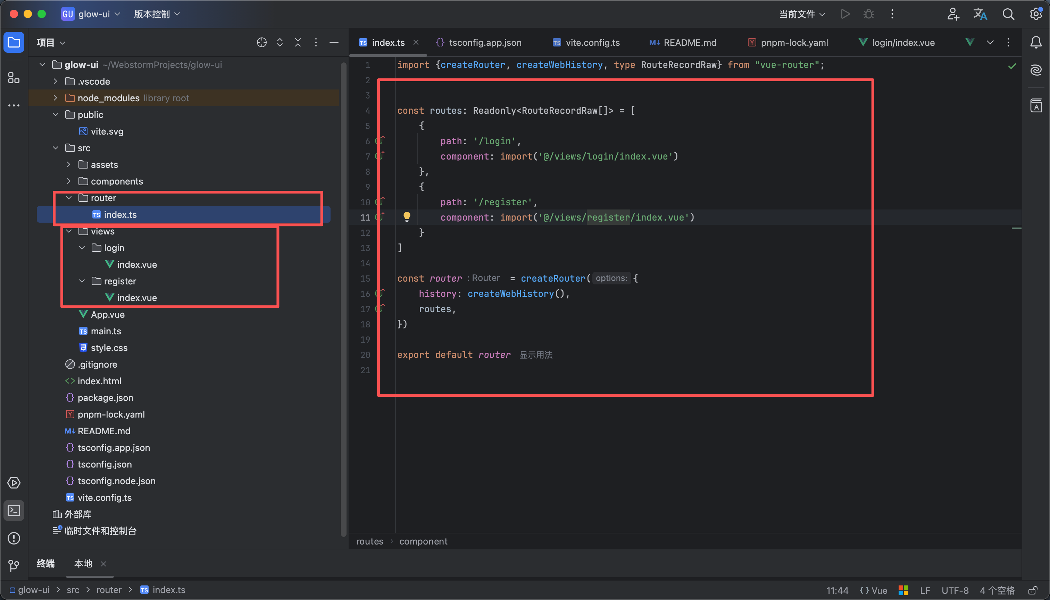Click the lightbulb intention on line 11
Image resolution: width=1050 pixels, height=600 pixels.
tap(407, 216)
